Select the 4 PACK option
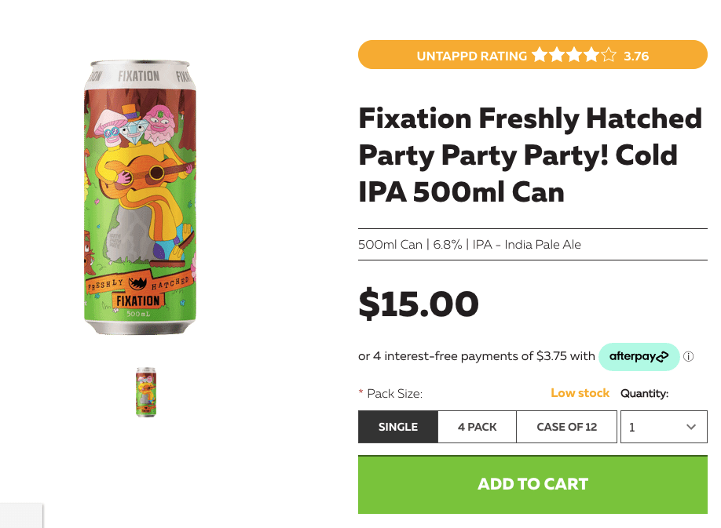The image size is (721, 528). [x=477, y=427]
